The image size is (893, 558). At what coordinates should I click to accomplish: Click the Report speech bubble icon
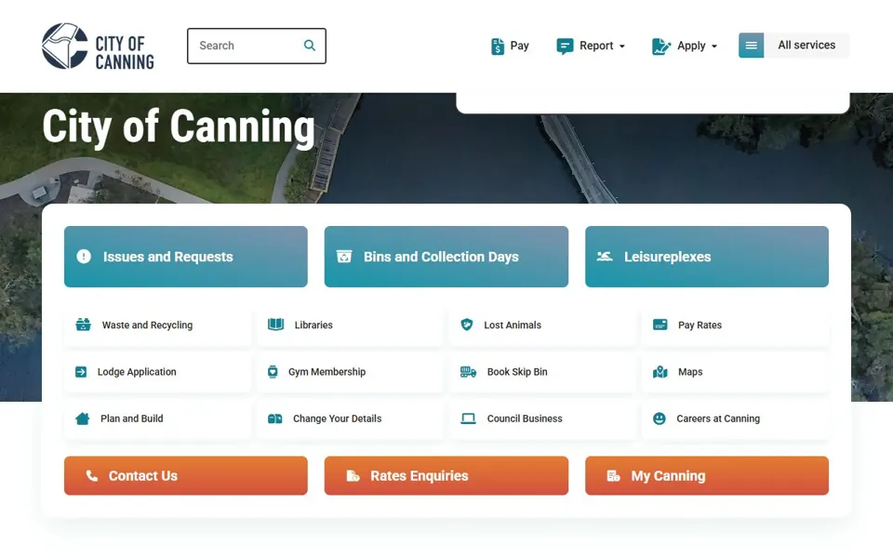pyautogui.click(x=565, y=46)
